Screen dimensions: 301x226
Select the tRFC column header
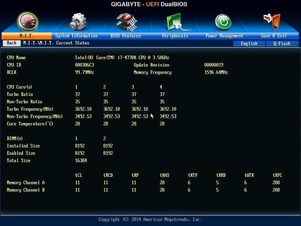click(x=277, y=175)
